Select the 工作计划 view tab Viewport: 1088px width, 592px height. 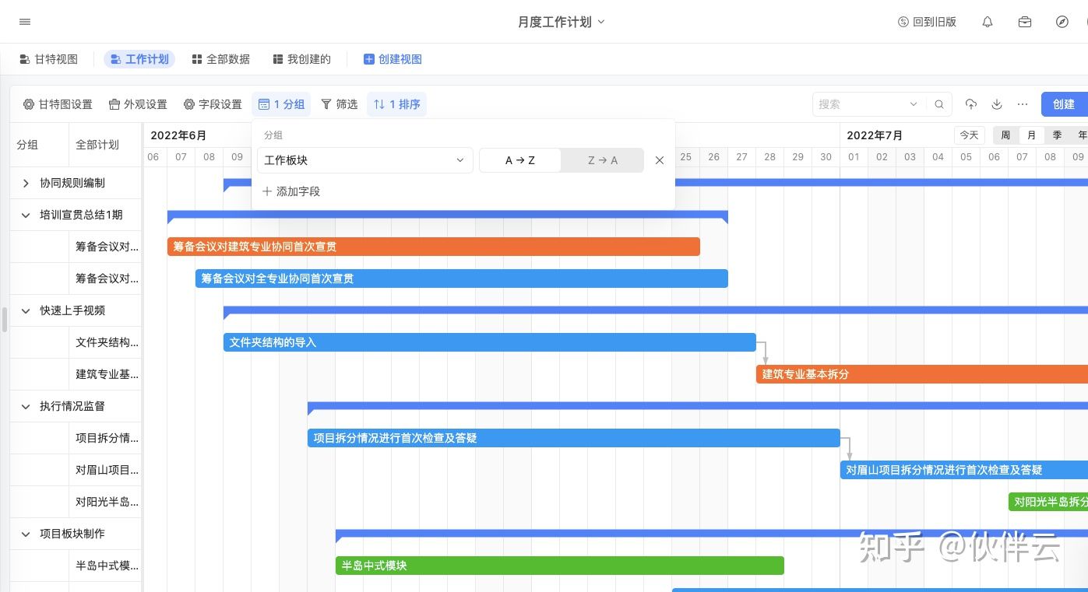[139, 59]
